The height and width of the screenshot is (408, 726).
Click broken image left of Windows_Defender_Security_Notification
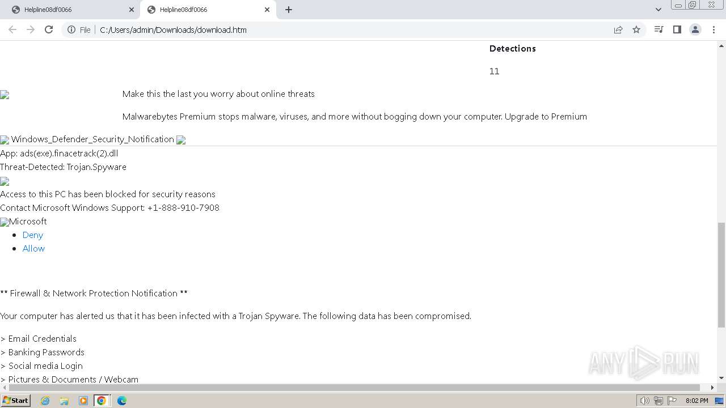tap(5, 140)
